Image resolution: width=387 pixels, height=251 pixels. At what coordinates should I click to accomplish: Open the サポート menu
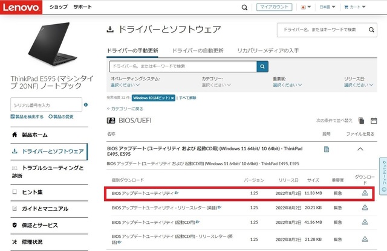[x=82, y=7]
